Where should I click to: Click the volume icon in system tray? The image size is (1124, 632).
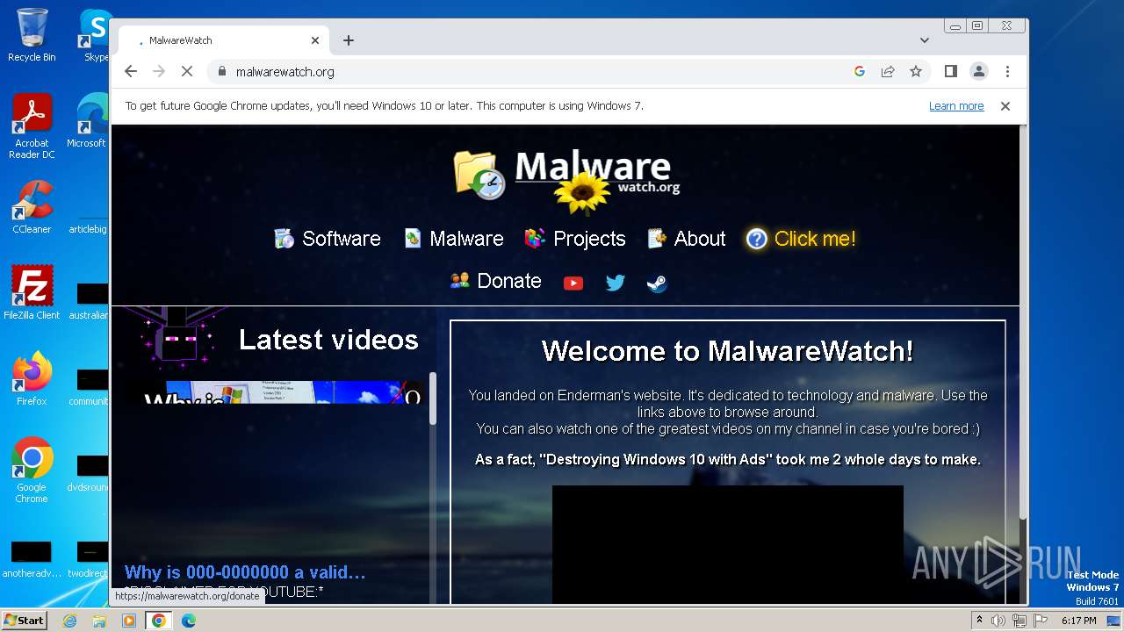click(998, 621)
